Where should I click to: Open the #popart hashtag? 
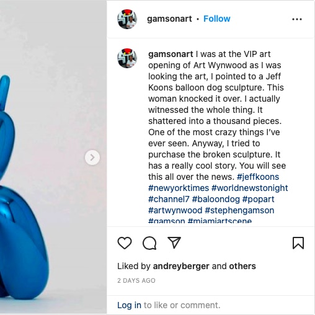[258, 199]
